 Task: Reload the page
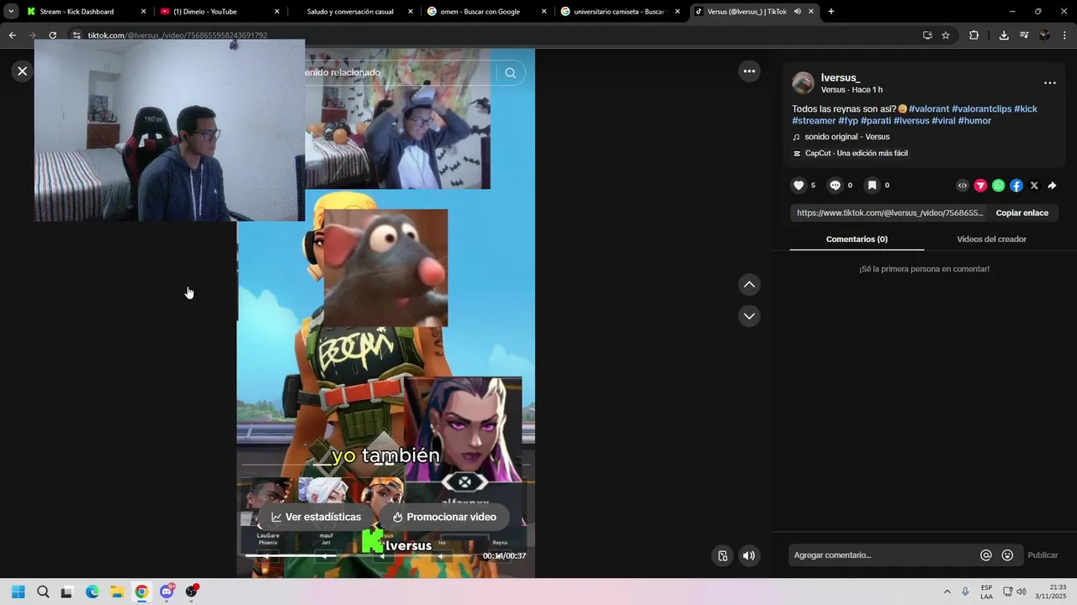[52, 35]
